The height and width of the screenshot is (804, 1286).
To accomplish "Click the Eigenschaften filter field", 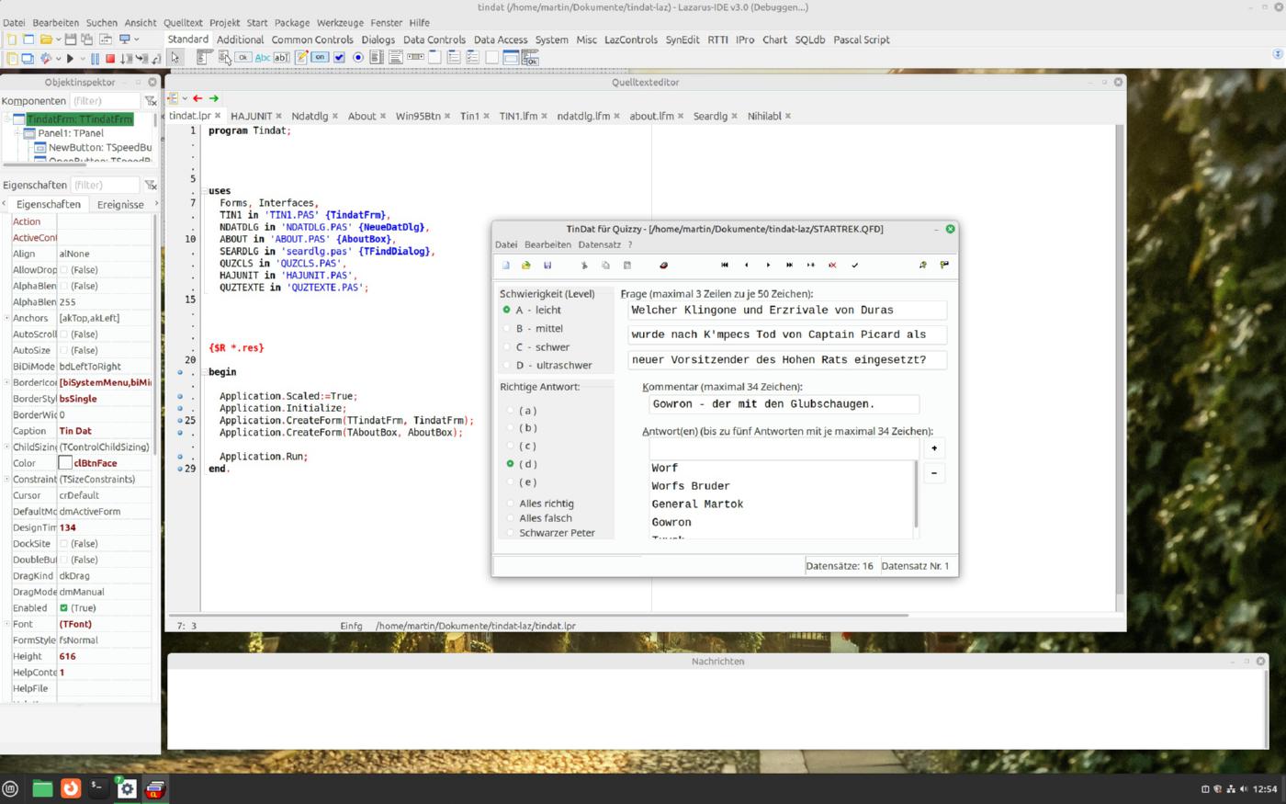I will point(106,185).
